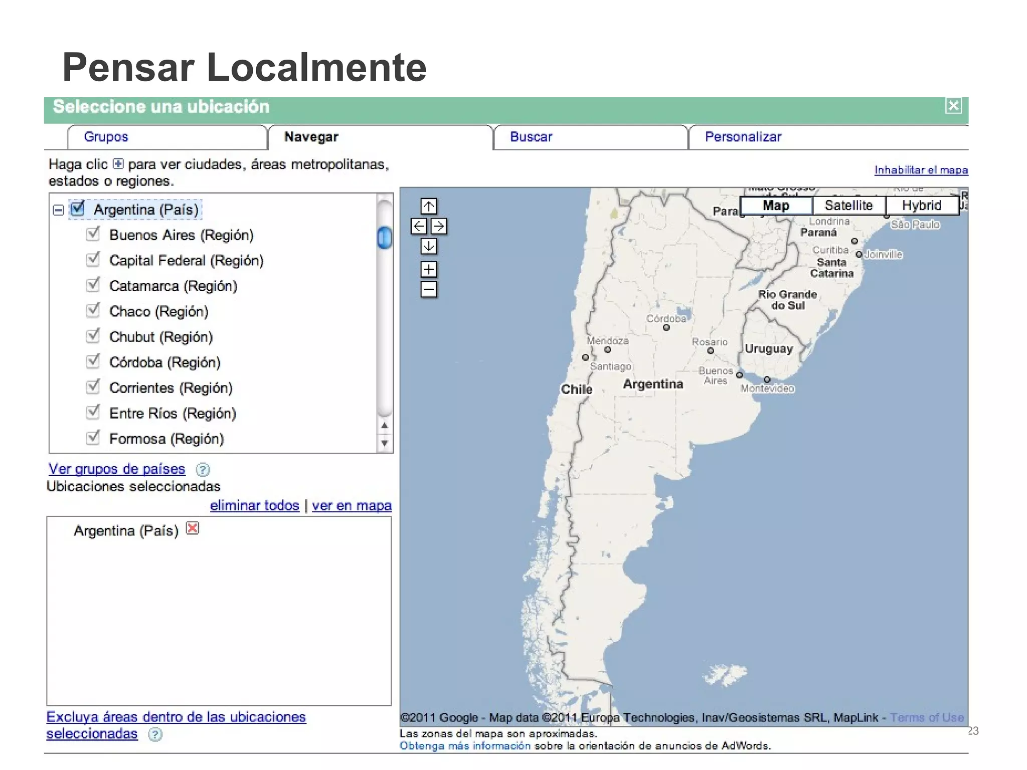The width and height of the screenshot is (1027, 770).
Task: Open help icon beside Excluya áreas link
Action: coord(155,734)
